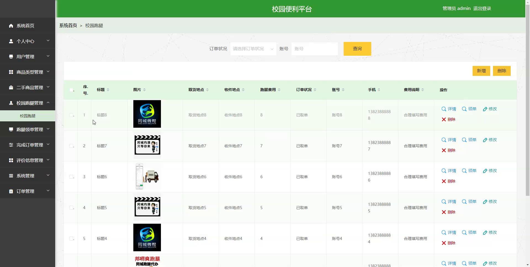
Task: Open the 系统管理 sidebar menu
Action: point(28,176)
